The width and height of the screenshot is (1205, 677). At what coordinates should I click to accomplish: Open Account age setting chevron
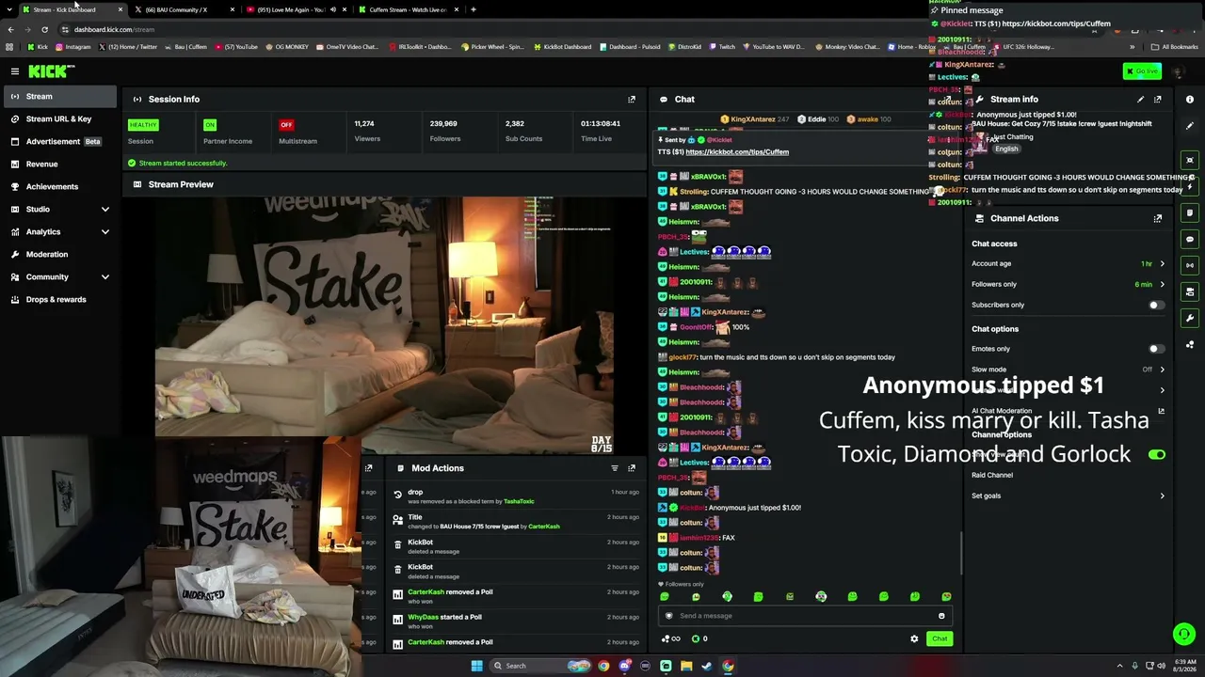1162,264
